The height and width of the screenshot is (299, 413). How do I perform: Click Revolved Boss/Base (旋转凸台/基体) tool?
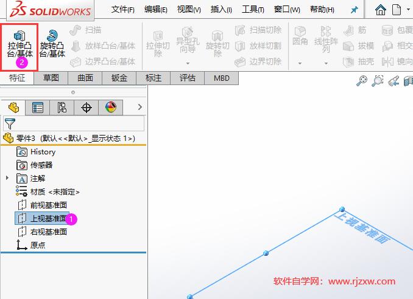click(x=52, y=44)
